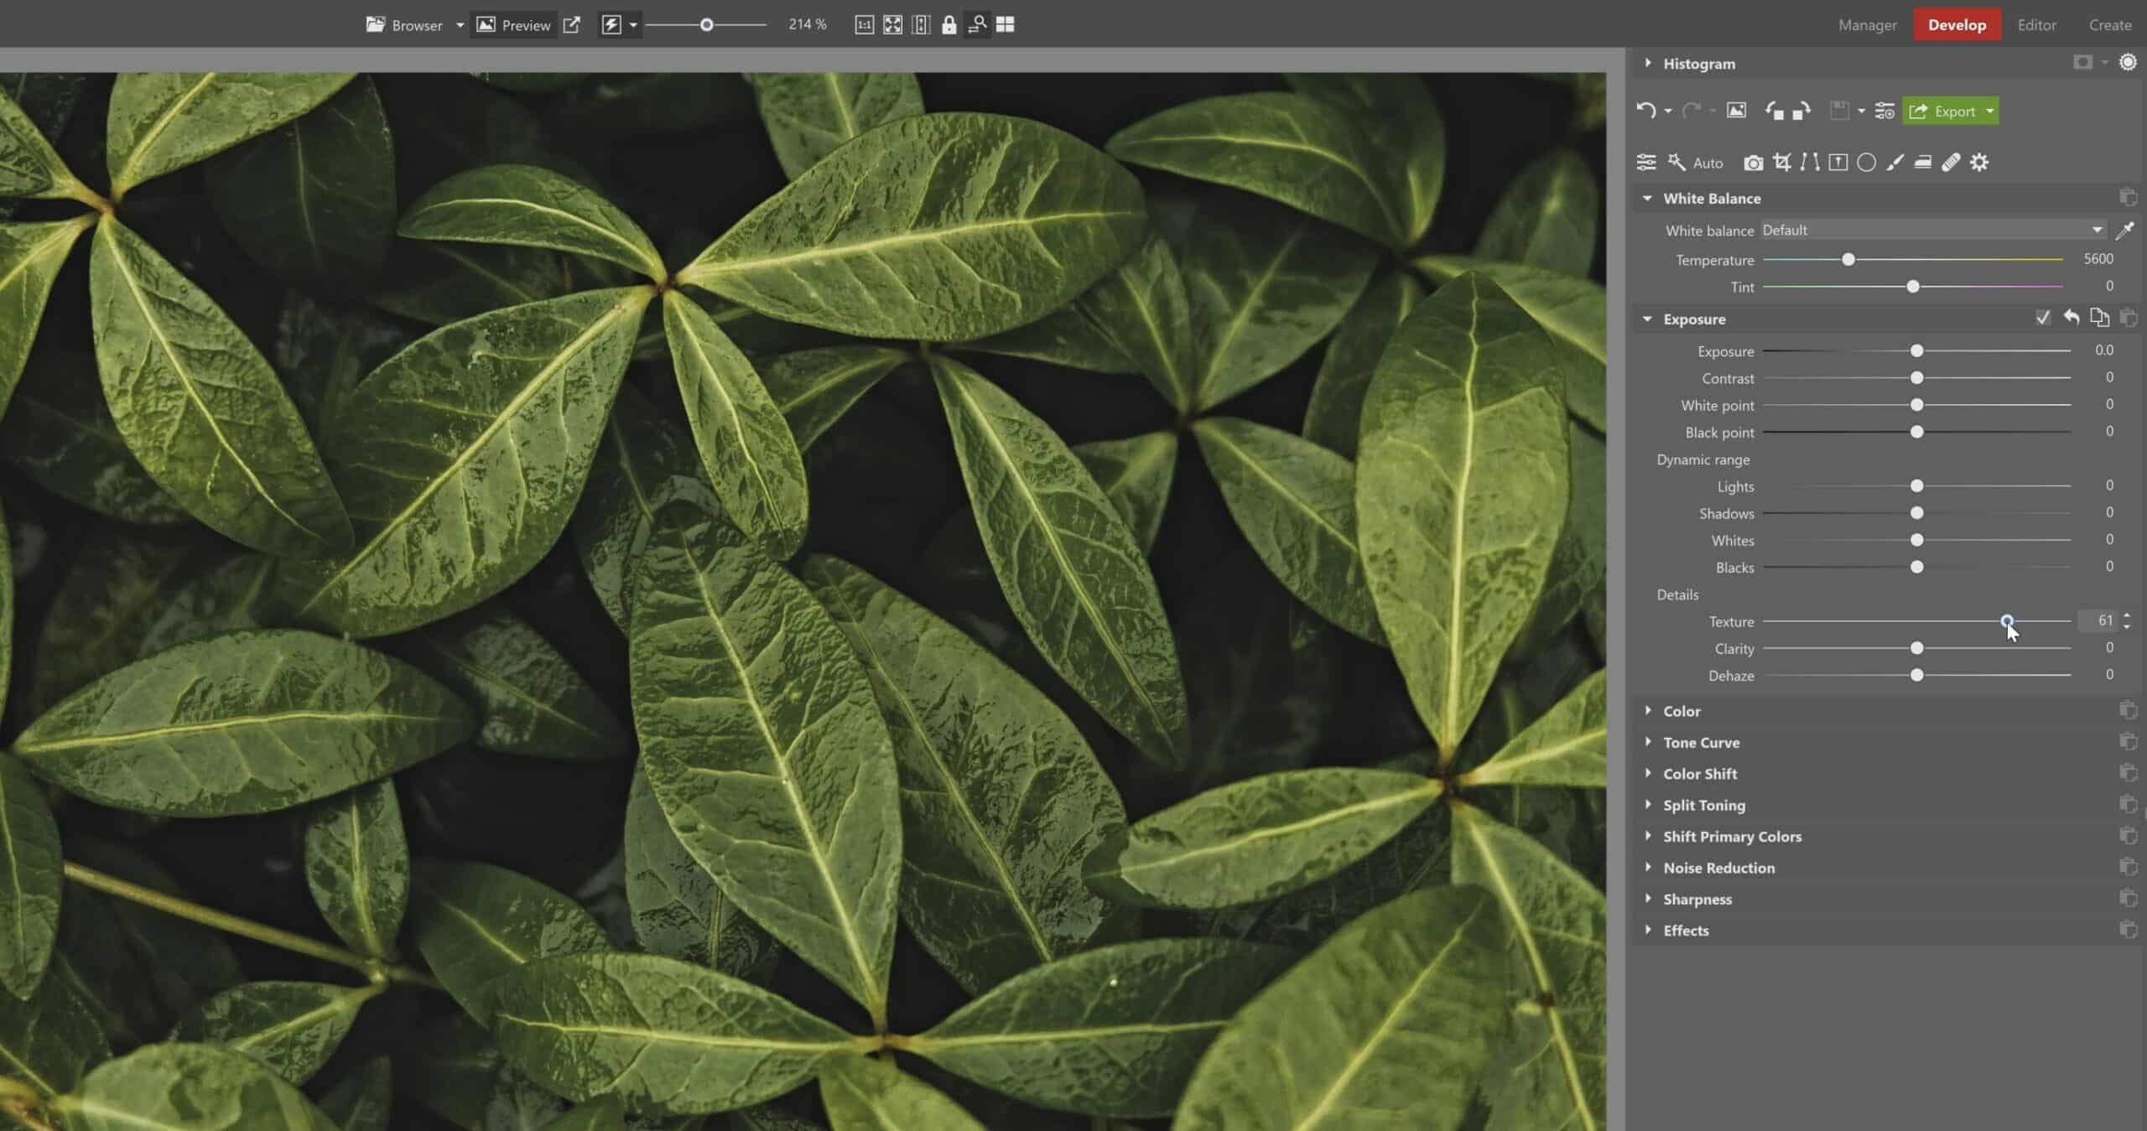This screenshot has width=2147, height=1131.
Task: Toggle the multi-image grid view icon
Action: pos(1005,25)
